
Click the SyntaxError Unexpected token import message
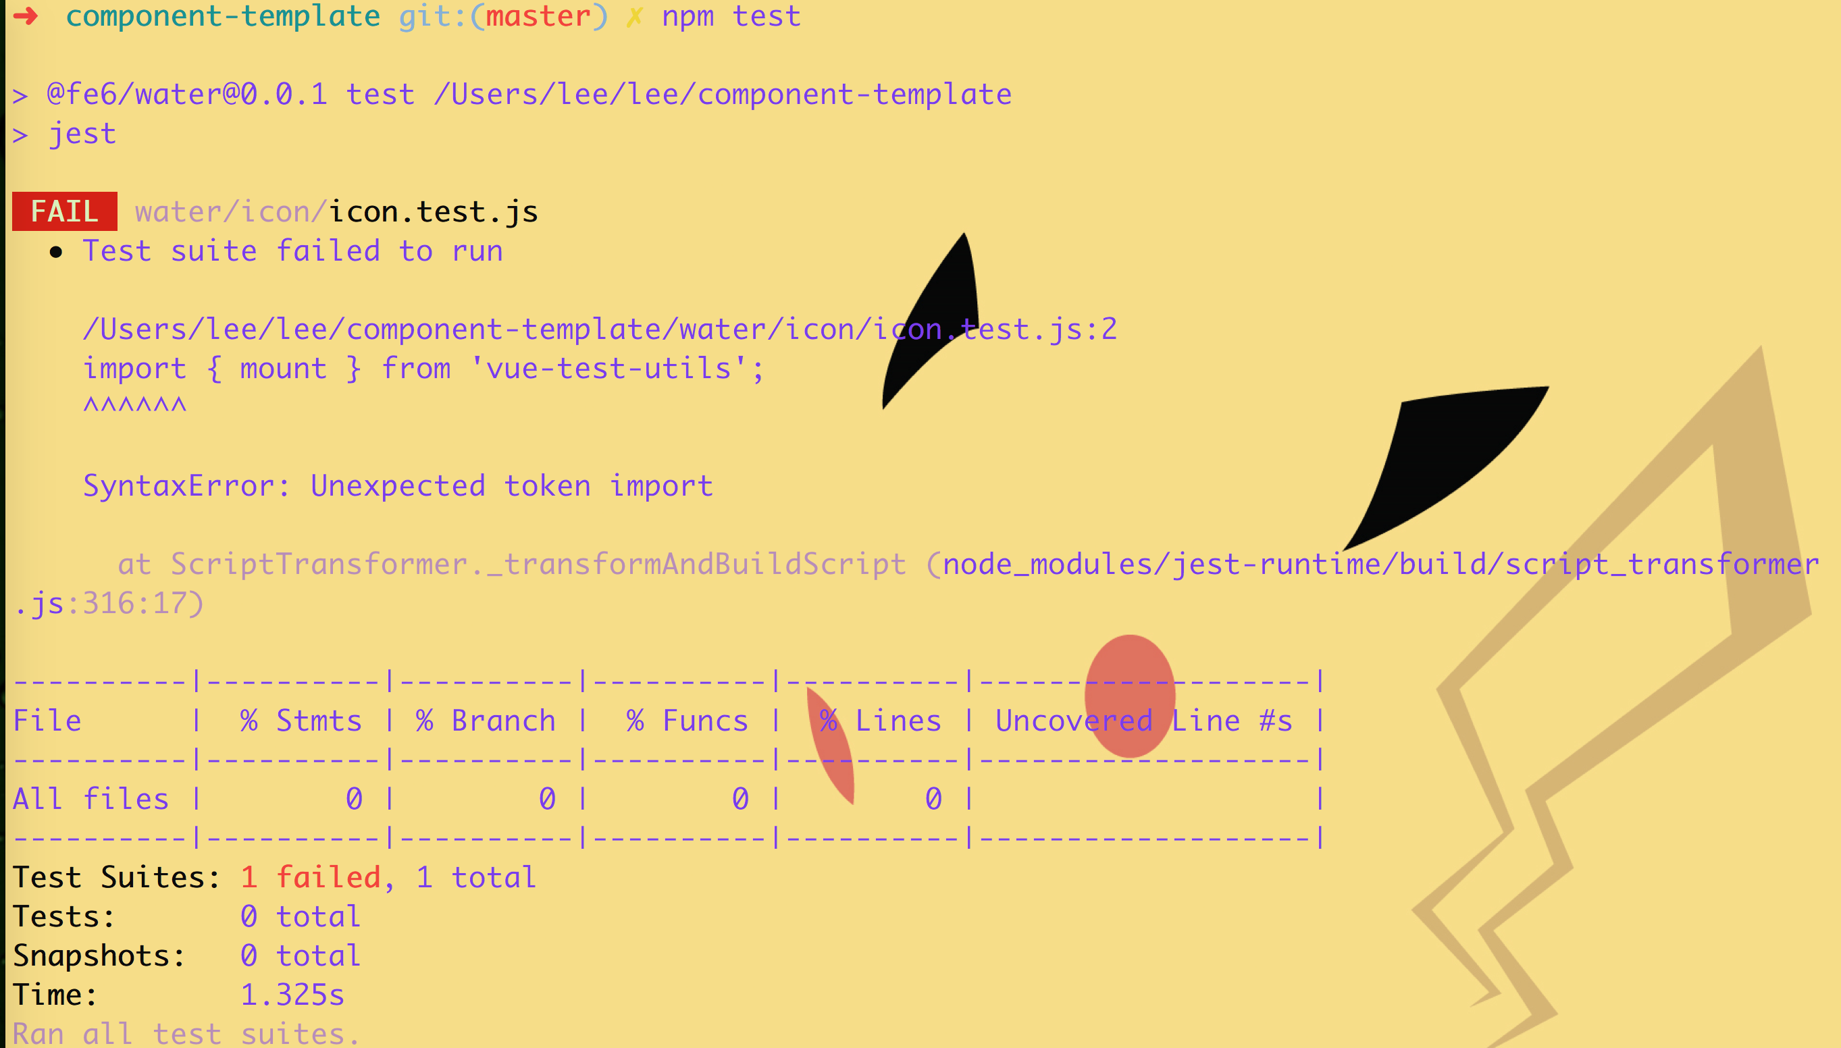398,486
